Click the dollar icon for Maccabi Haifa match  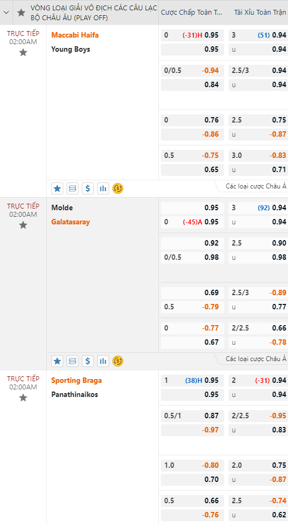87,188
